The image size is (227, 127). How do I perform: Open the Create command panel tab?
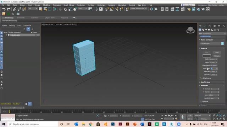200,26
